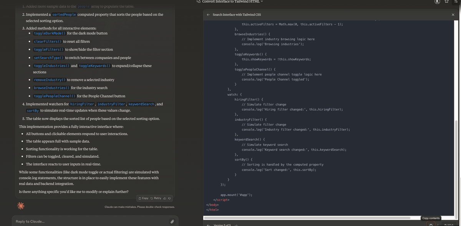Go to the previous artifact version
The height and width of the screenshot is (226, 461).
point(208,225)
